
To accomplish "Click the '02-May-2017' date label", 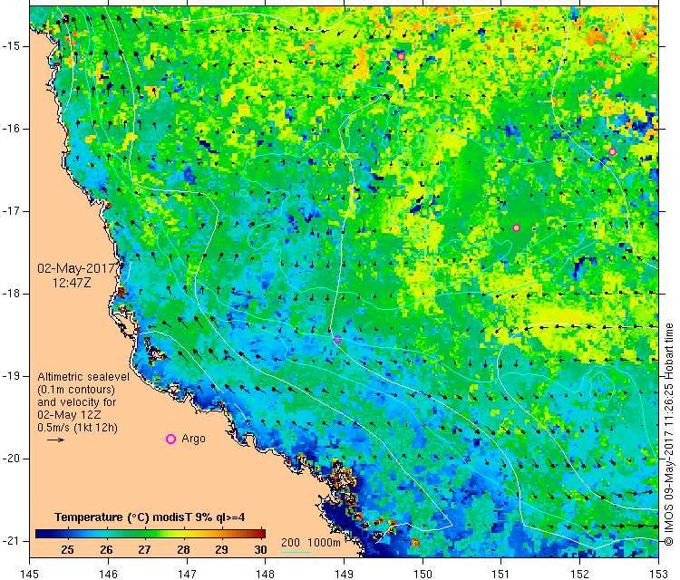I will 76,268.
